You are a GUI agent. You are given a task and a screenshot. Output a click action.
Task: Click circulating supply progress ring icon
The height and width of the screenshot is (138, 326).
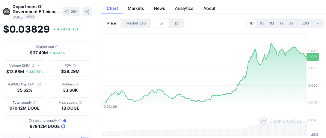pyautogui.click(x=63, y=126)
